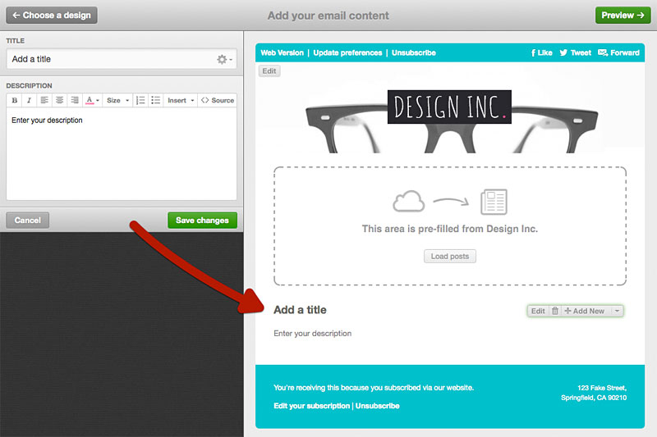
Task: Click the Save changes button
Action: point(202,220)
